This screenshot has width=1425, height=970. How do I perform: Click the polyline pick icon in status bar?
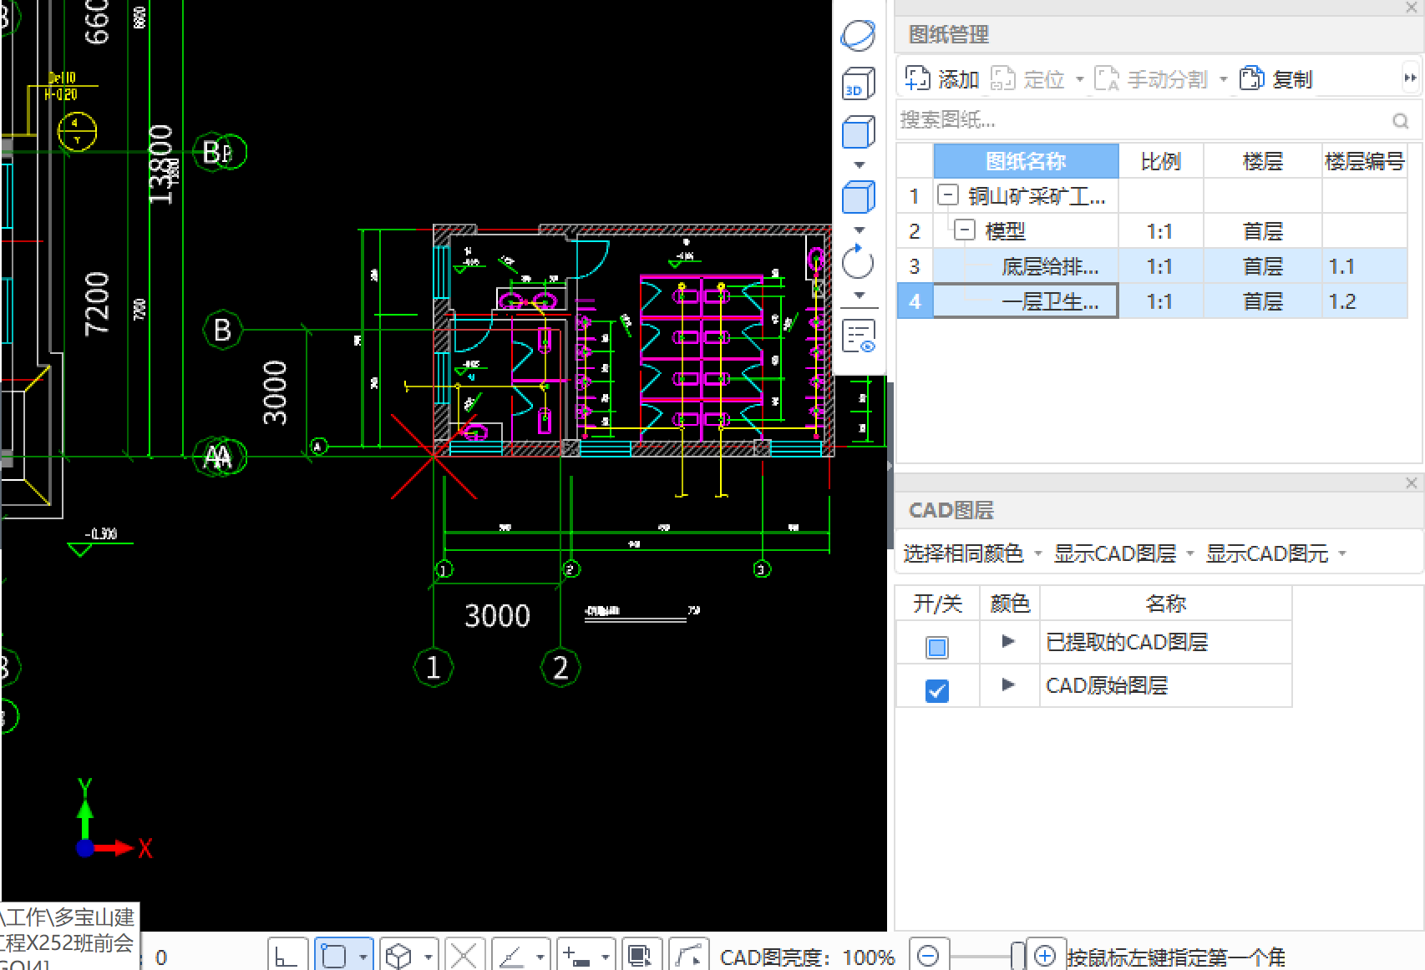coord(689,956)
